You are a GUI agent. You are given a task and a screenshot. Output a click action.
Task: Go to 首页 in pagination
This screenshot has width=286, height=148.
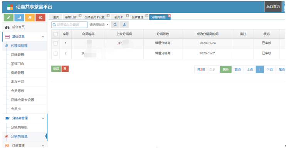coord(238,69)
